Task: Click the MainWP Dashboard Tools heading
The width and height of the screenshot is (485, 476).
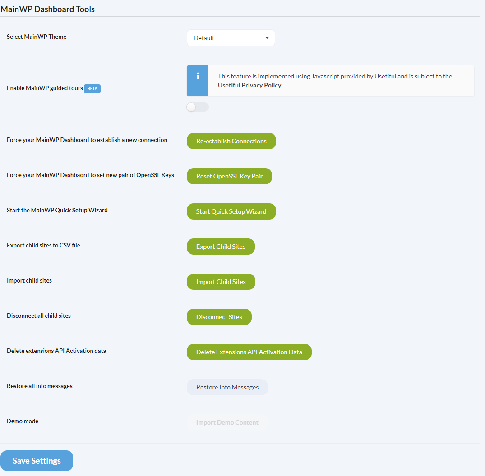Action: click(x=47, y=9)
